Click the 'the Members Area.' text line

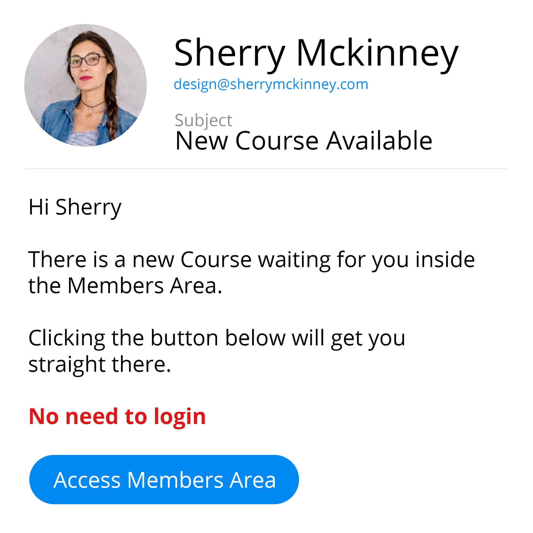[125, 286]
